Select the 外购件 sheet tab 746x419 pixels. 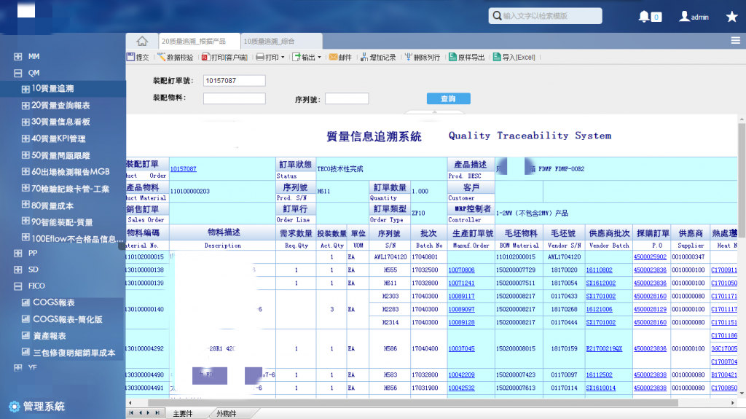tap(226, 413)
